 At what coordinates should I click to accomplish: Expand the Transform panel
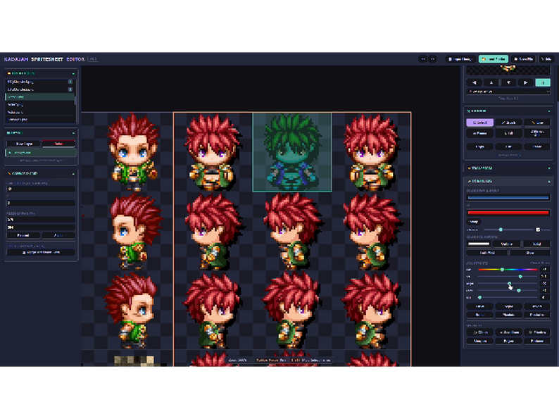click(508, 168)
